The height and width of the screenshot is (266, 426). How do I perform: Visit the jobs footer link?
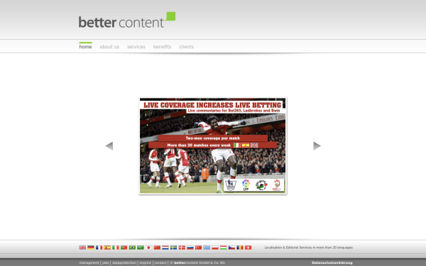click(x=105, y=262)
